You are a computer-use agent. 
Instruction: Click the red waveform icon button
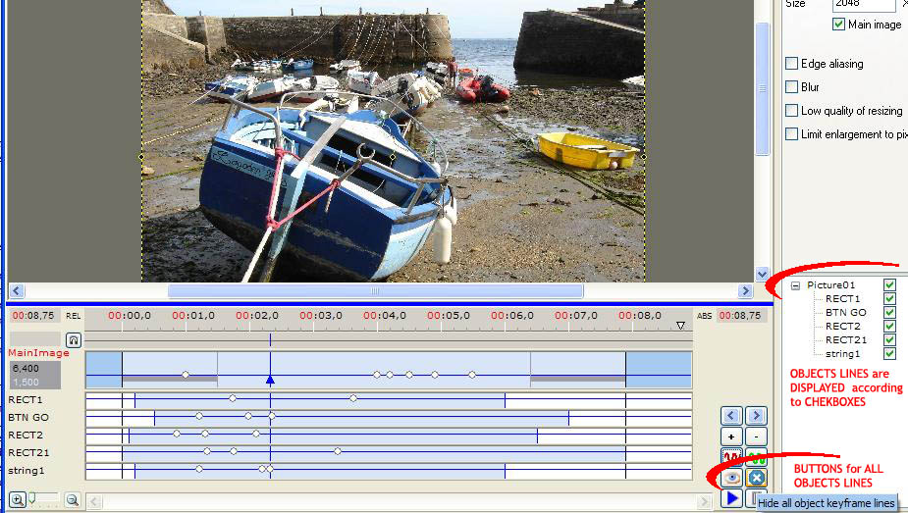pyautogui.click(x=732, y=457)
